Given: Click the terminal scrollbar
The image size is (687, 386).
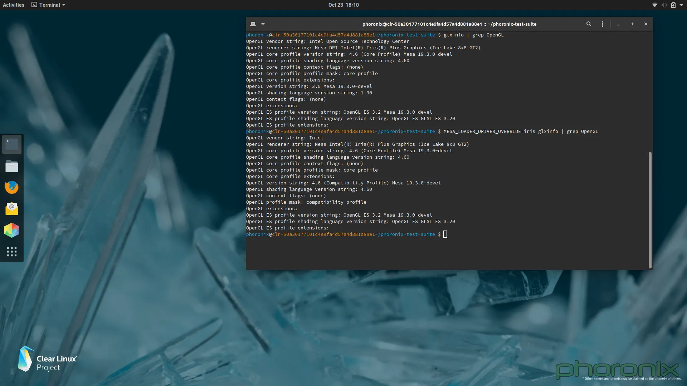Looking at the screenshot, I should [650, 210].
